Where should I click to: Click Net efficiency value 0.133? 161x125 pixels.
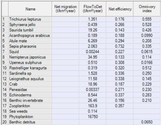pyautogui.click(x=120, y=57)
